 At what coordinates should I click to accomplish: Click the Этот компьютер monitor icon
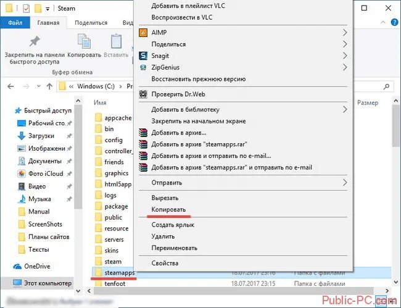click(x=17, y=283)
